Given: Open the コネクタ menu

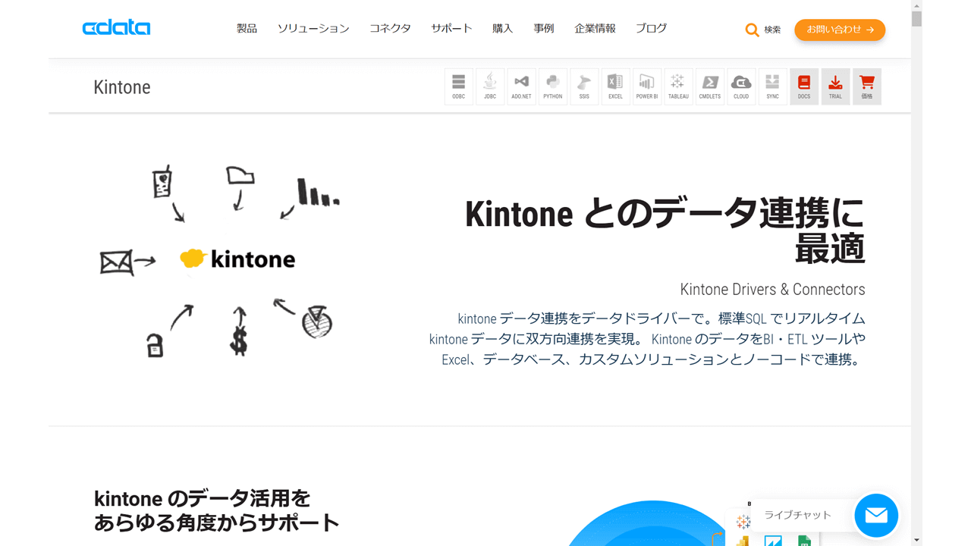Looking at the screenshot, I should pyautogui.click(x=390, y=29).
